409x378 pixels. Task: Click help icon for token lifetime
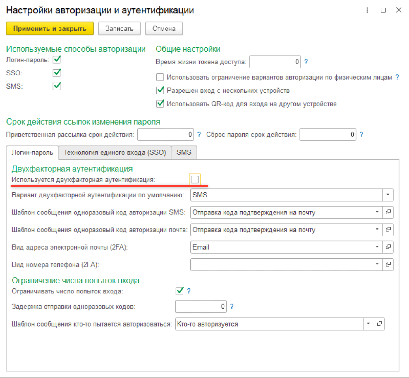click(x=306, y=62)
